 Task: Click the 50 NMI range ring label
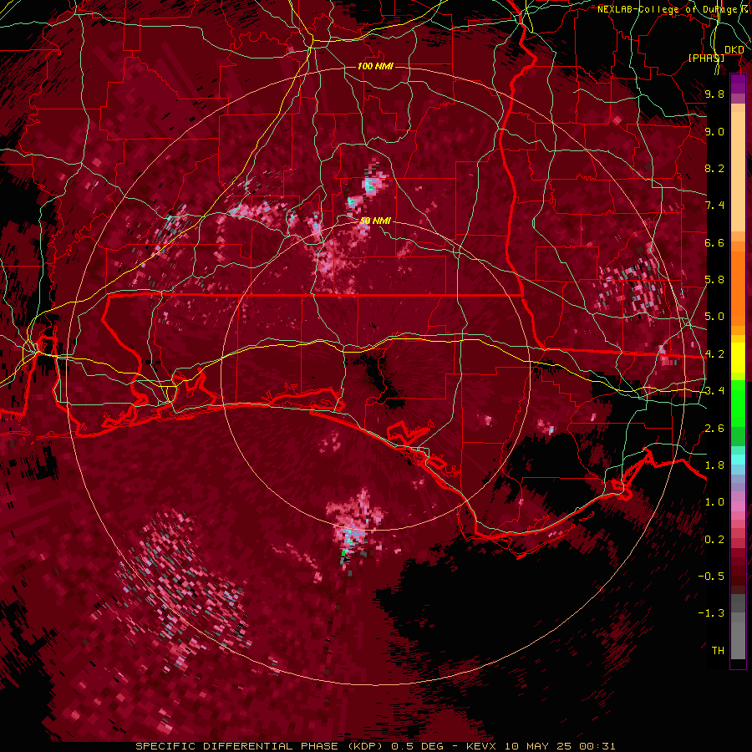pyautogui.click(x=375, y=221)
